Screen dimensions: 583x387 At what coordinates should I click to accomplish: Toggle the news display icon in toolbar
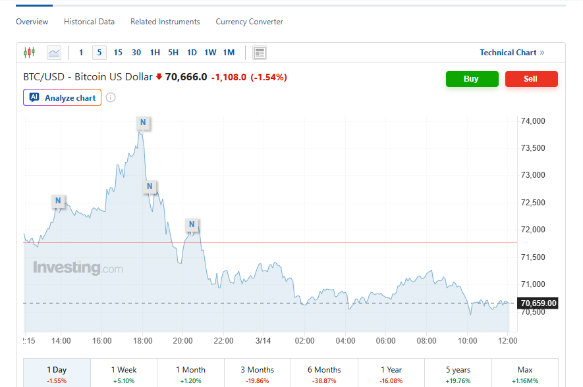pos(260,53)
